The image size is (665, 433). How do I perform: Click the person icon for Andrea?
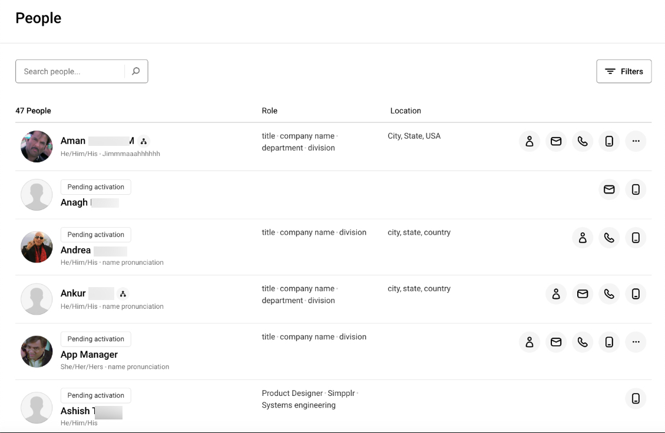pyautogui.click(x=583, y=238)
